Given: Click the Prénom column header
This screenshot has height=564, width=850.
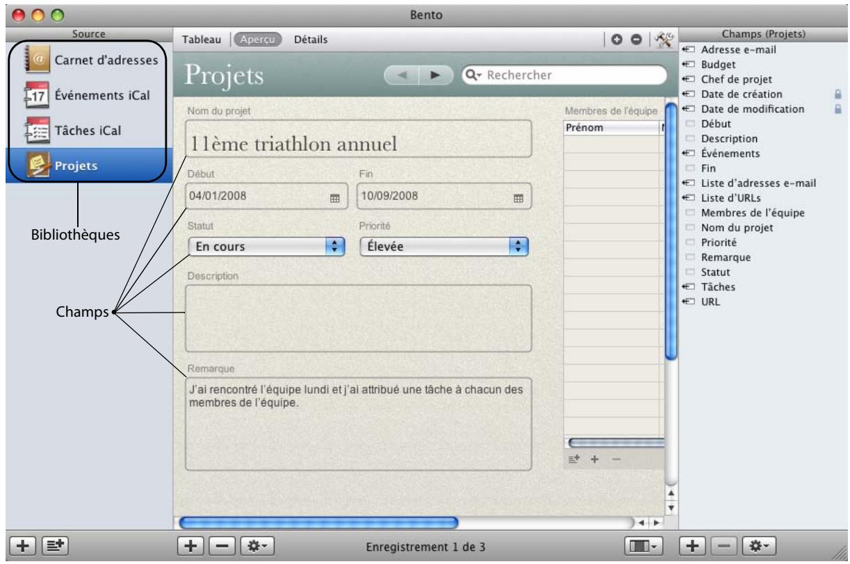Looking at the screenshot, I should click(610, 128).
